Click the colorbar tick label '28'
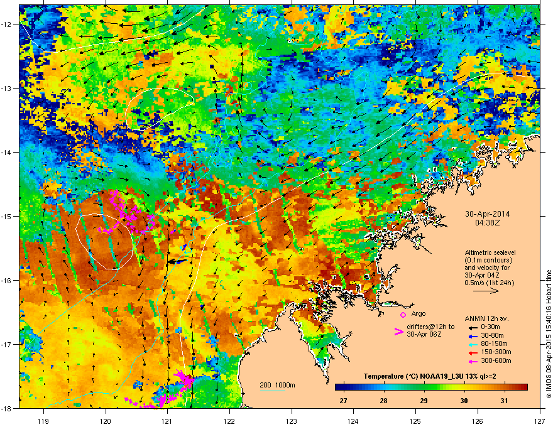 click(383, 401)
